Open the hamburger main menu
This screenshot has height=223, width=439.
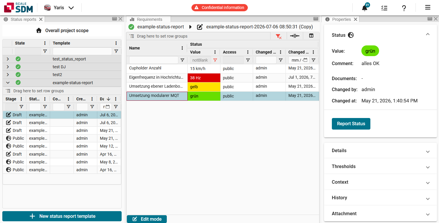click(428, 8)
